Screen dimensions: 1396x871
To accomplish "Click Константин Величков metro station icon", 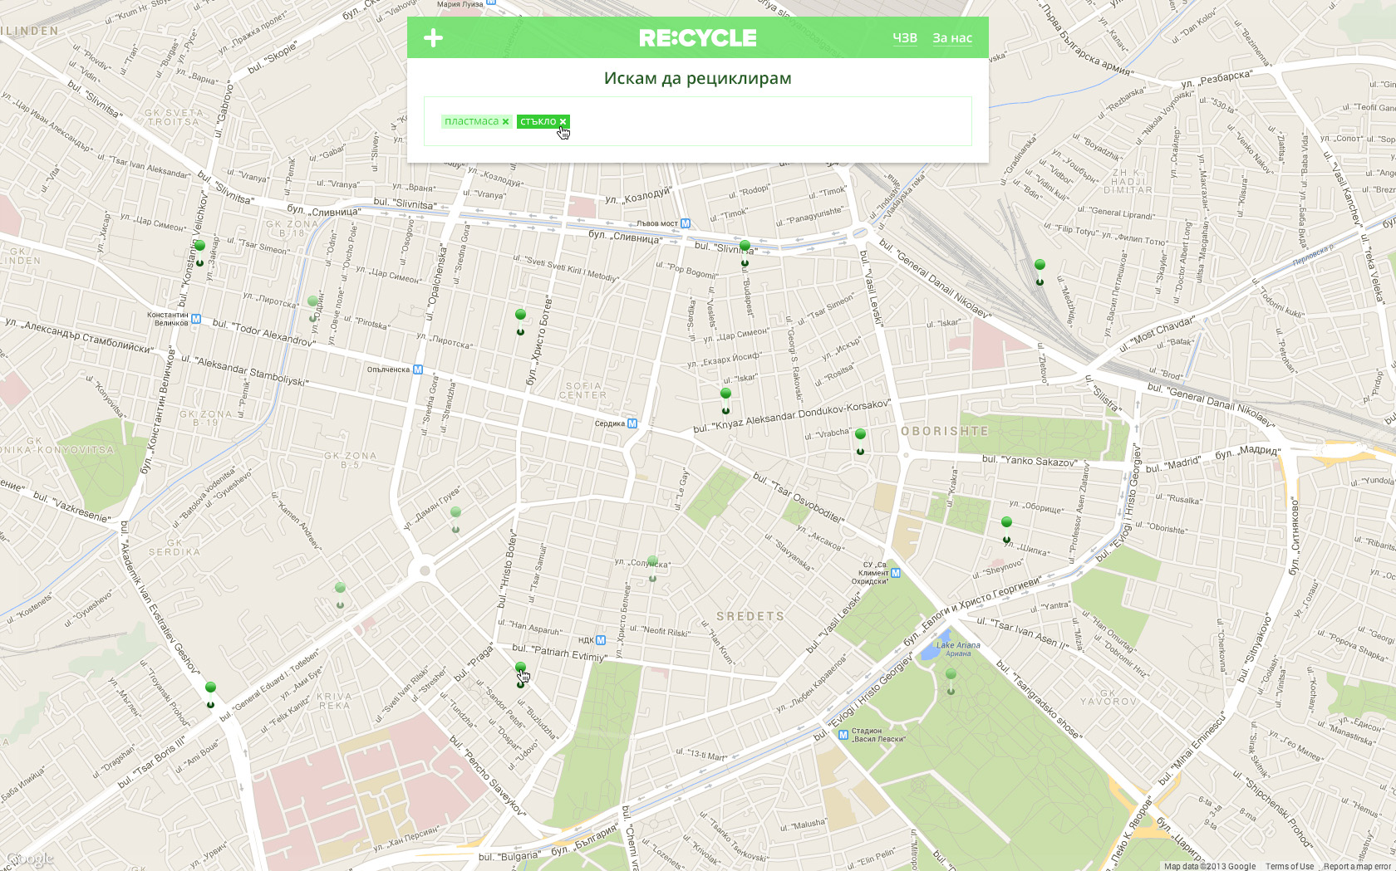I will pyautogui.click(x=196, y=319).
